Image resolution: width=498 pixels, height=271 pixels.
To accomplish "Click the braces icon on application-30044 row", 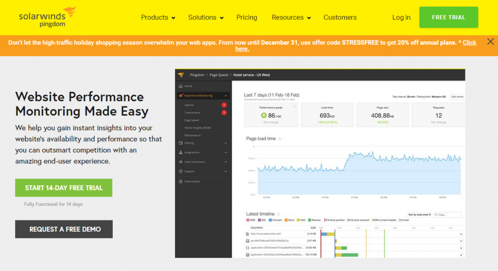I will (x=248, y=248).
